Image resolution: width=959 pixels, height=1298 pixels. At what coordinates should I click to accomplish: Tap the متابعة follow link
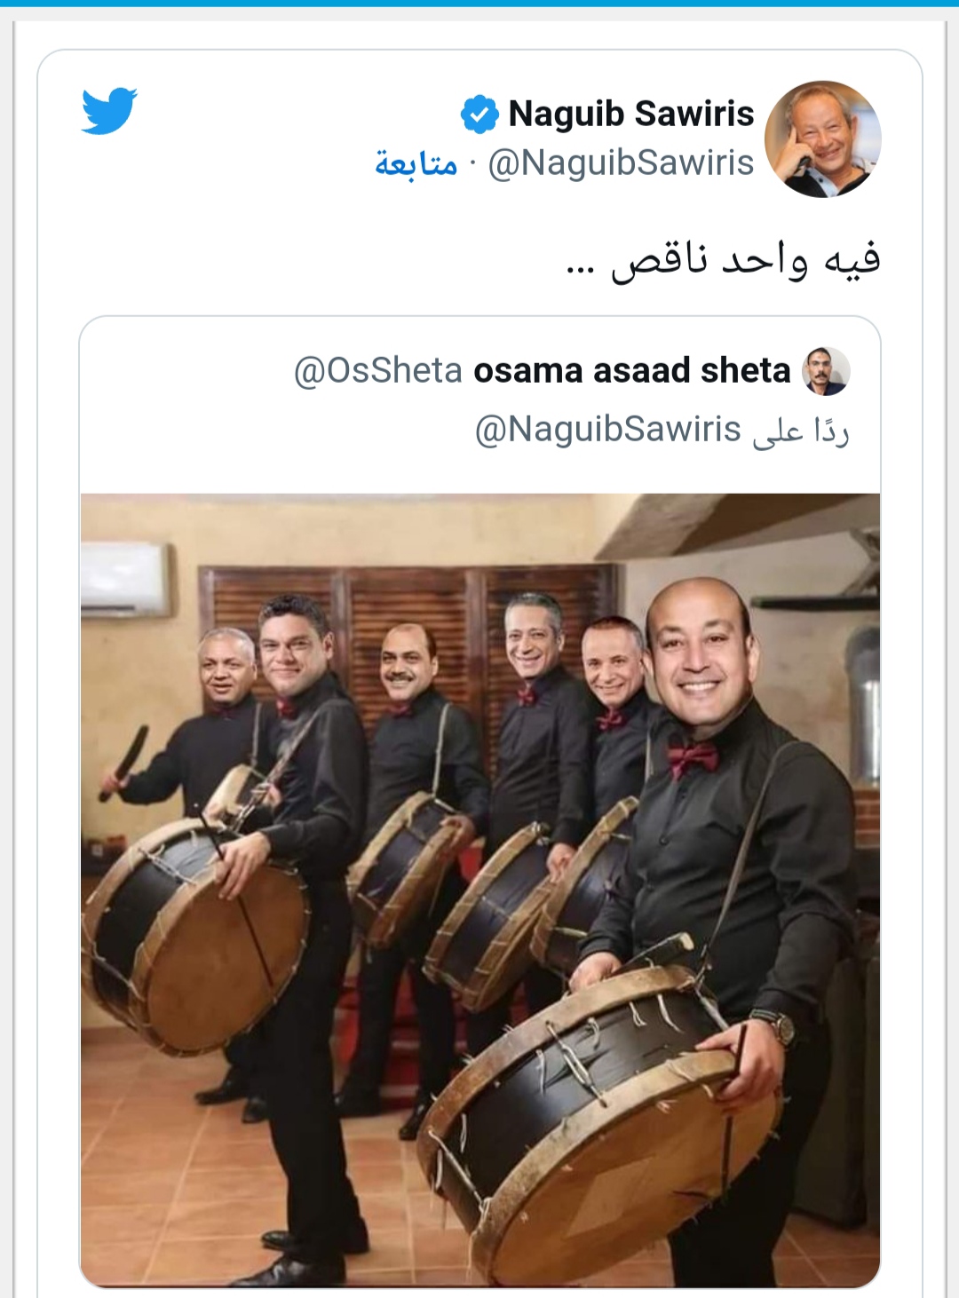pyautogui.click(x=416, y=163)
